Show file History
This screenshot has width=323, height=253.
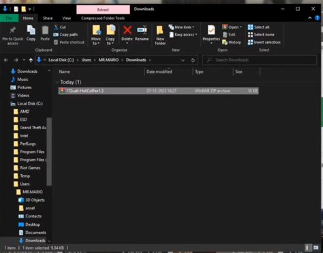click(x=232, y=42)
